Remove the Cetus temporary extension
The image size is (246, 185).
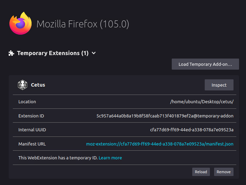point(223,172)
